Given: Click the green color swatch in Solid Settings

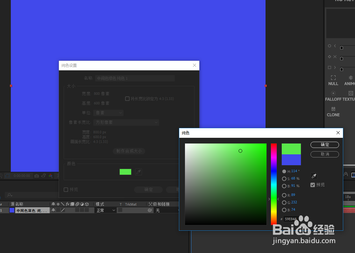Looking at the screenshot, I should coord(125,172).
